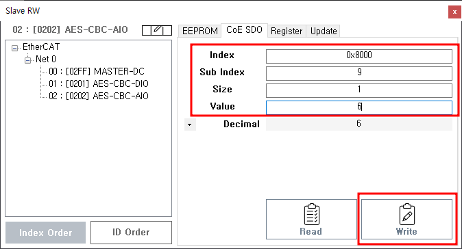
Task: Open the Decimal format dropdown arrow
Action: click(x=190, y=124)
